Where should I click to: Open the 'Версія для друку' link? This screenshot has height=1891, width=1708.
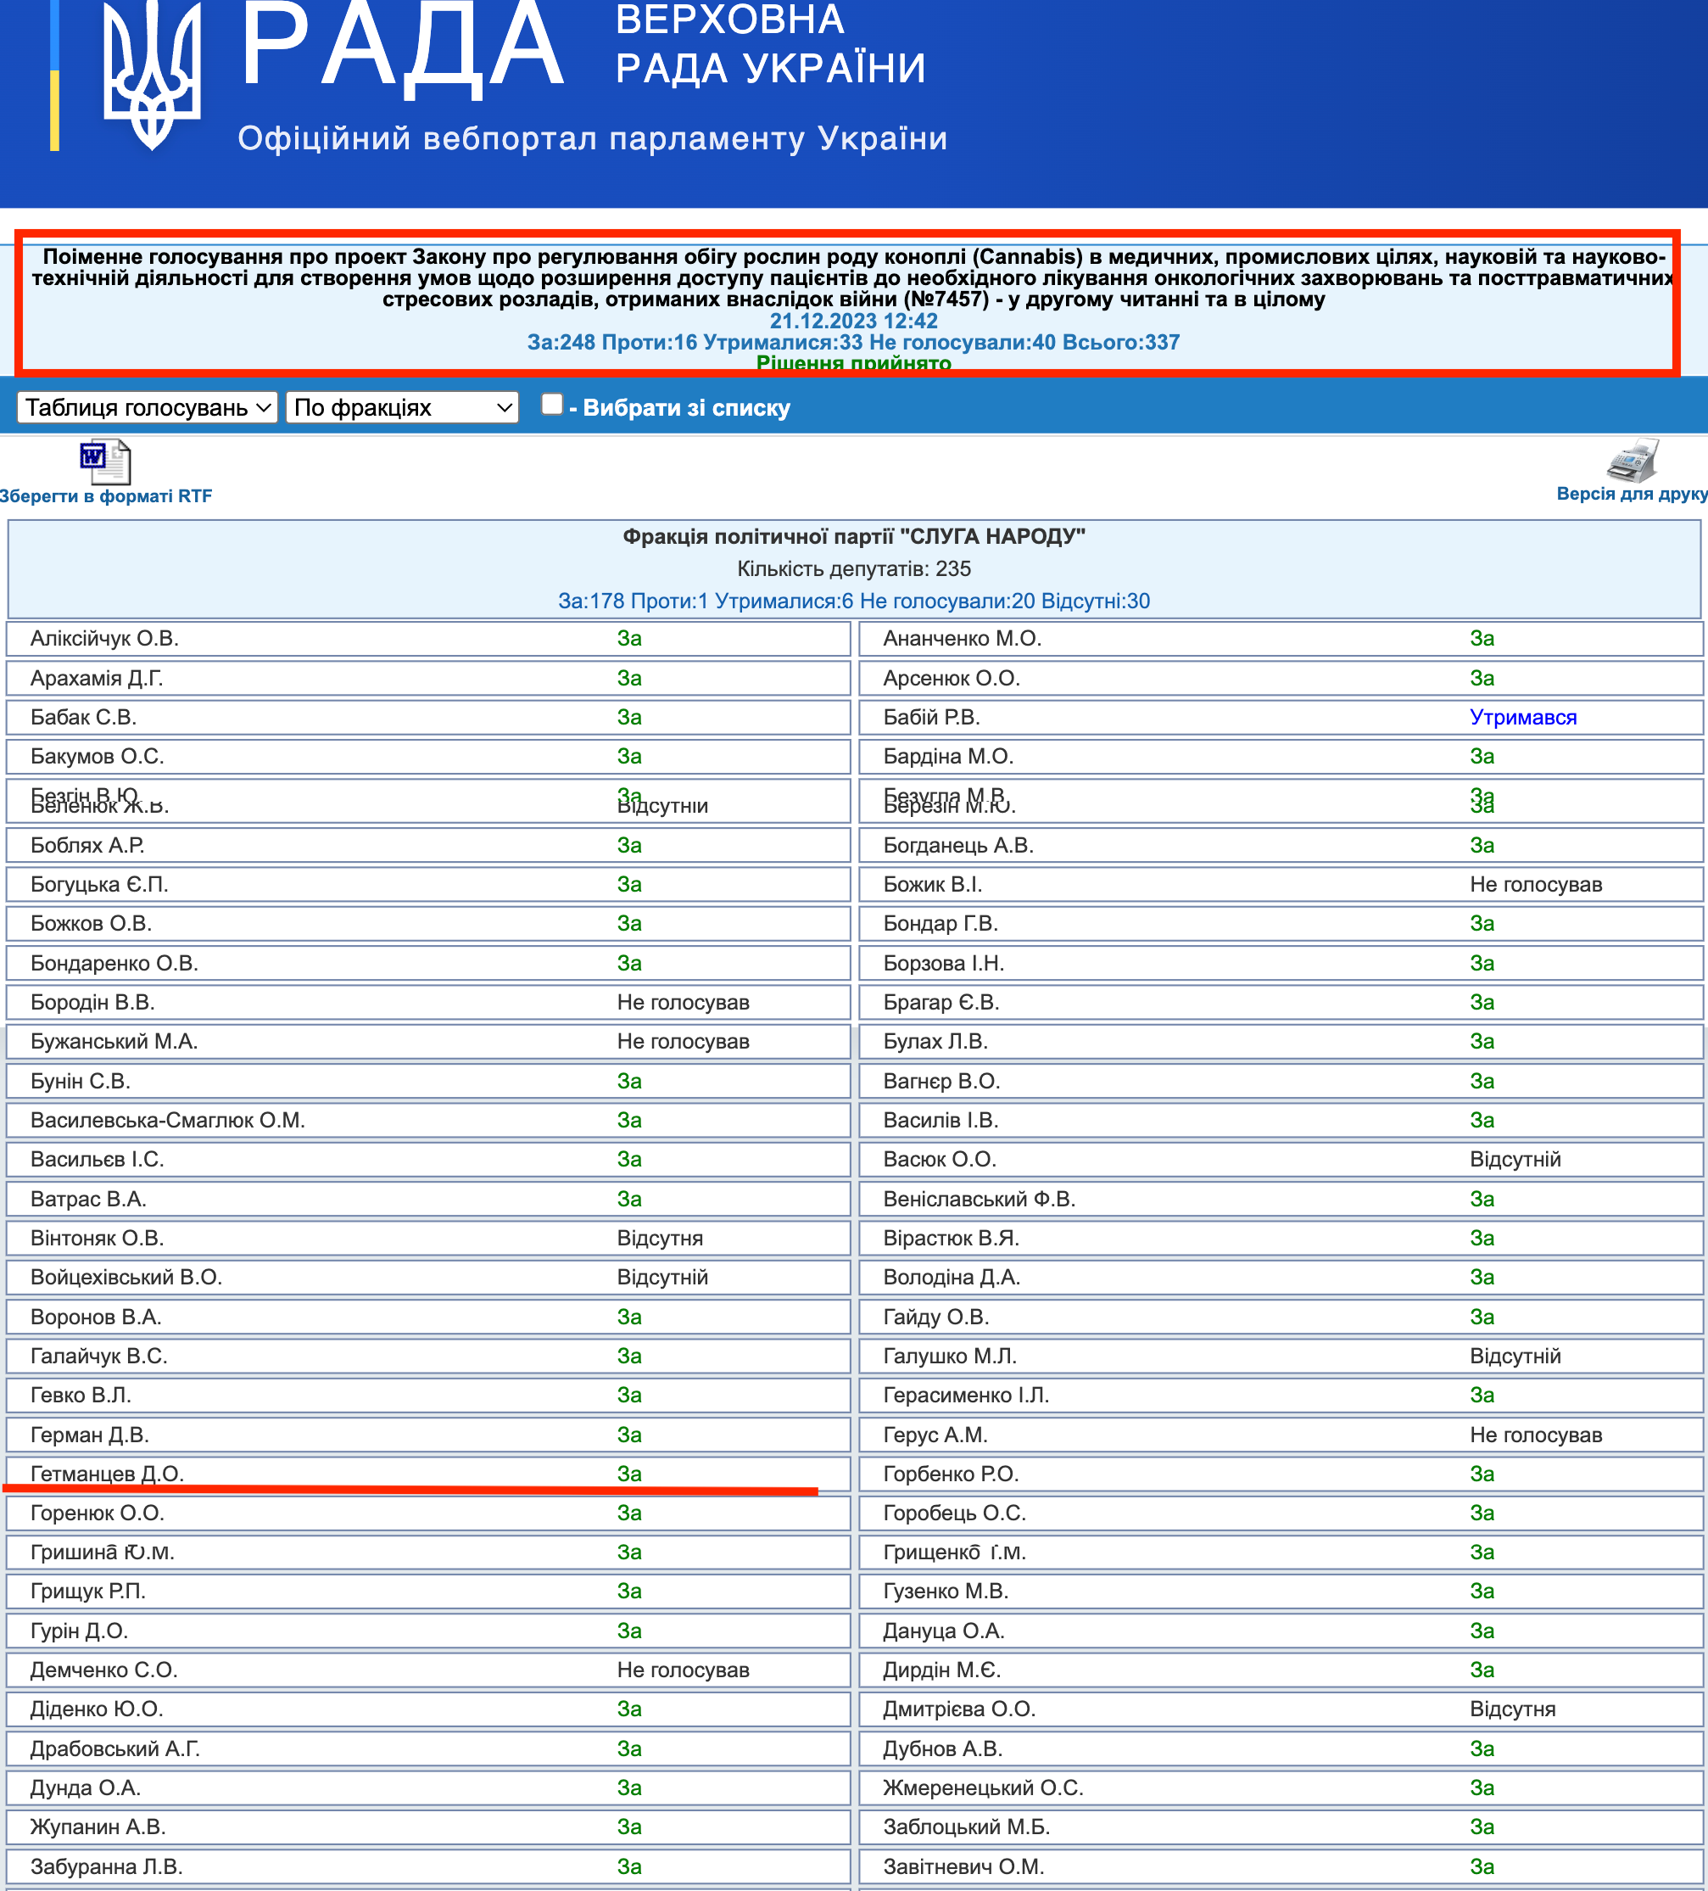(1632, 494)
